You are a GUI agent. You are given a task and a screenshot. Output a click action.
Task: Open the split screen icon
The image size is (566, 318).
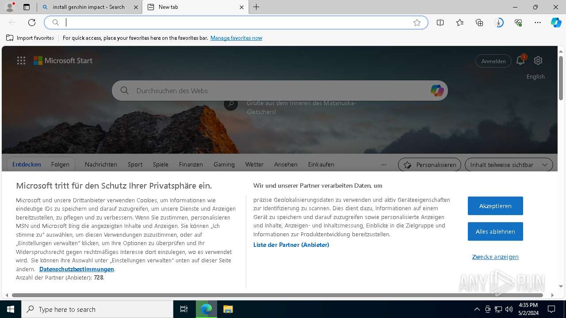tap(440, 23)
